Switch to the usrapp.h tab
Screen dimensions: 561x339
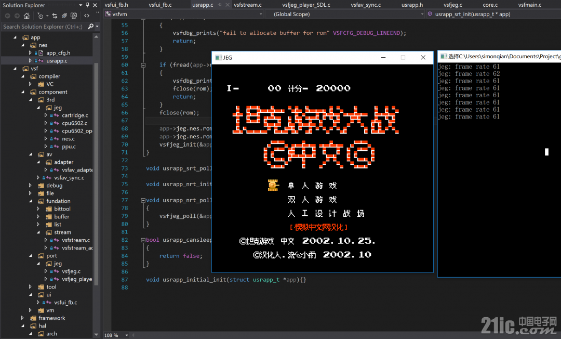pos(412,5)
